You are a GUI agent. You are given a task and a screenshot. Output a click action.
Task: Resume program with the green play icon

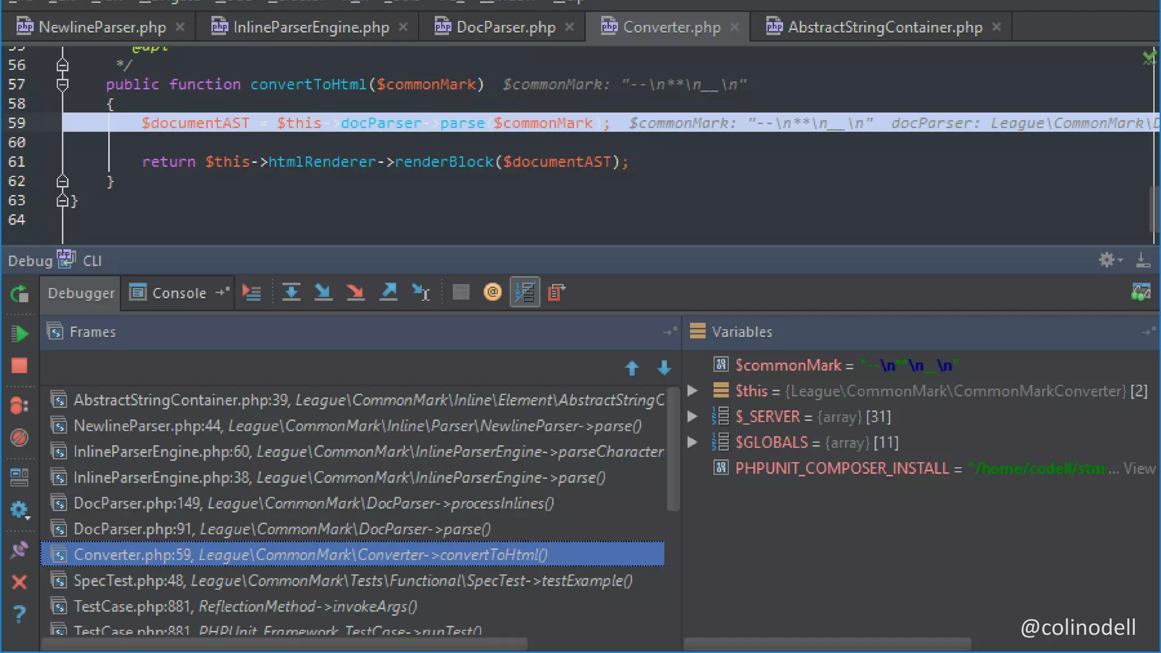pyautogui.click(x=20, y=334)
